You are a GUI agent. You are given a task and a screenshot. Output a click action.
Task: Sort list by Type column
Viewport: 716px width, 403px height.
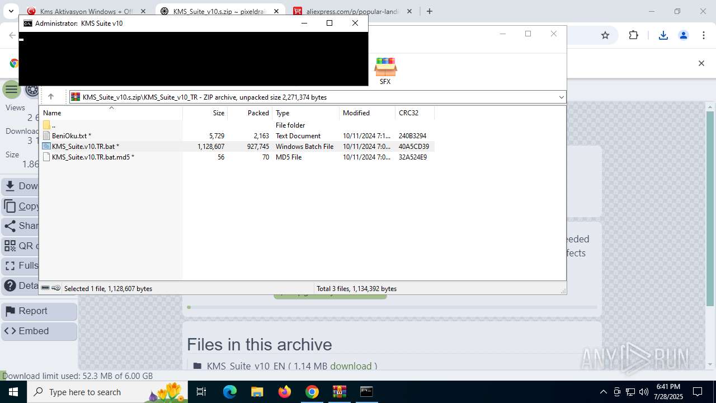pyautogui.click(x=305, y=113)
